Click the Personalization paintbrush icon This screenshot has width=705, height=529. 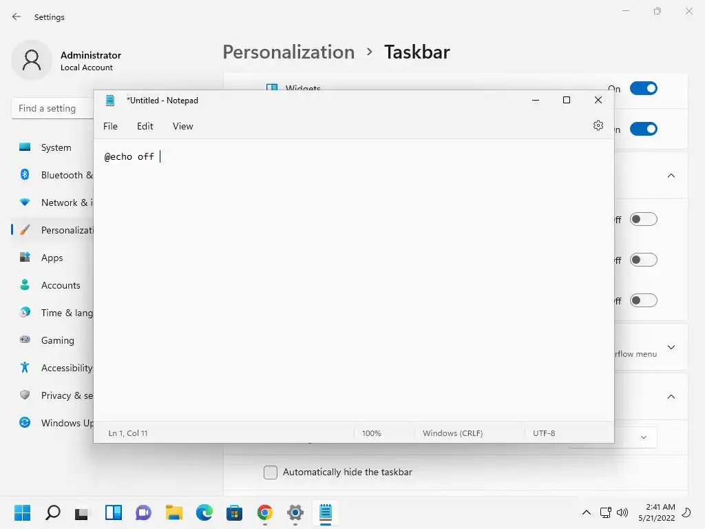(x=25, y=230)
